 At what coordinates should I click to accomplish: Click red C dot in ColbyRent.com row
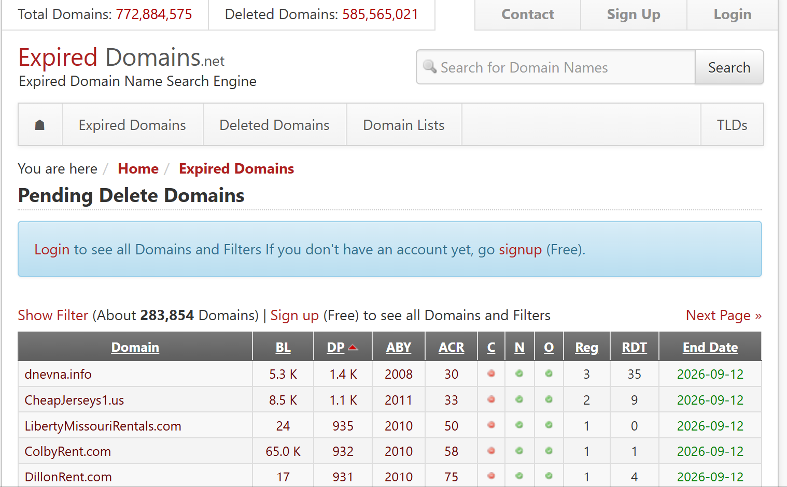[491, 451]
